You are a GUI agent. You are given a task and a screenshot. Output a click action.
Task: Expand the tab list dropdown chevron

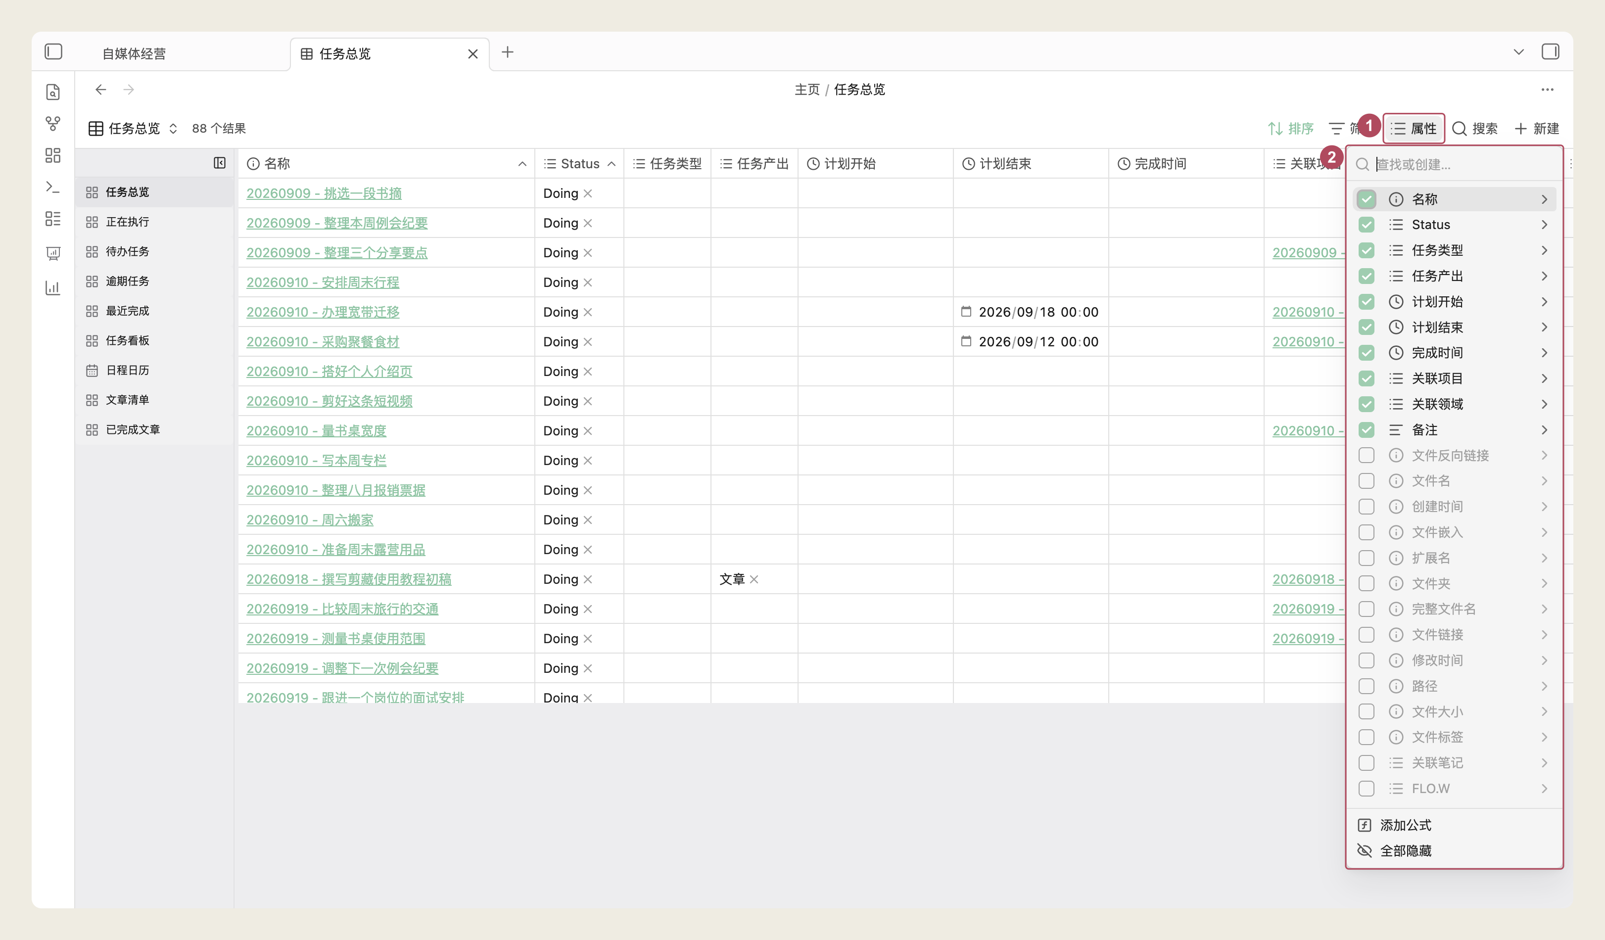click(1519, 51)
